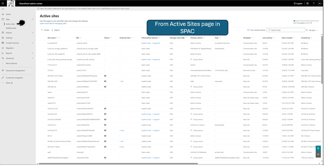Open the app launcher waffle icon
The height and width of the screenshot is (166, 324).
point(3,3)
